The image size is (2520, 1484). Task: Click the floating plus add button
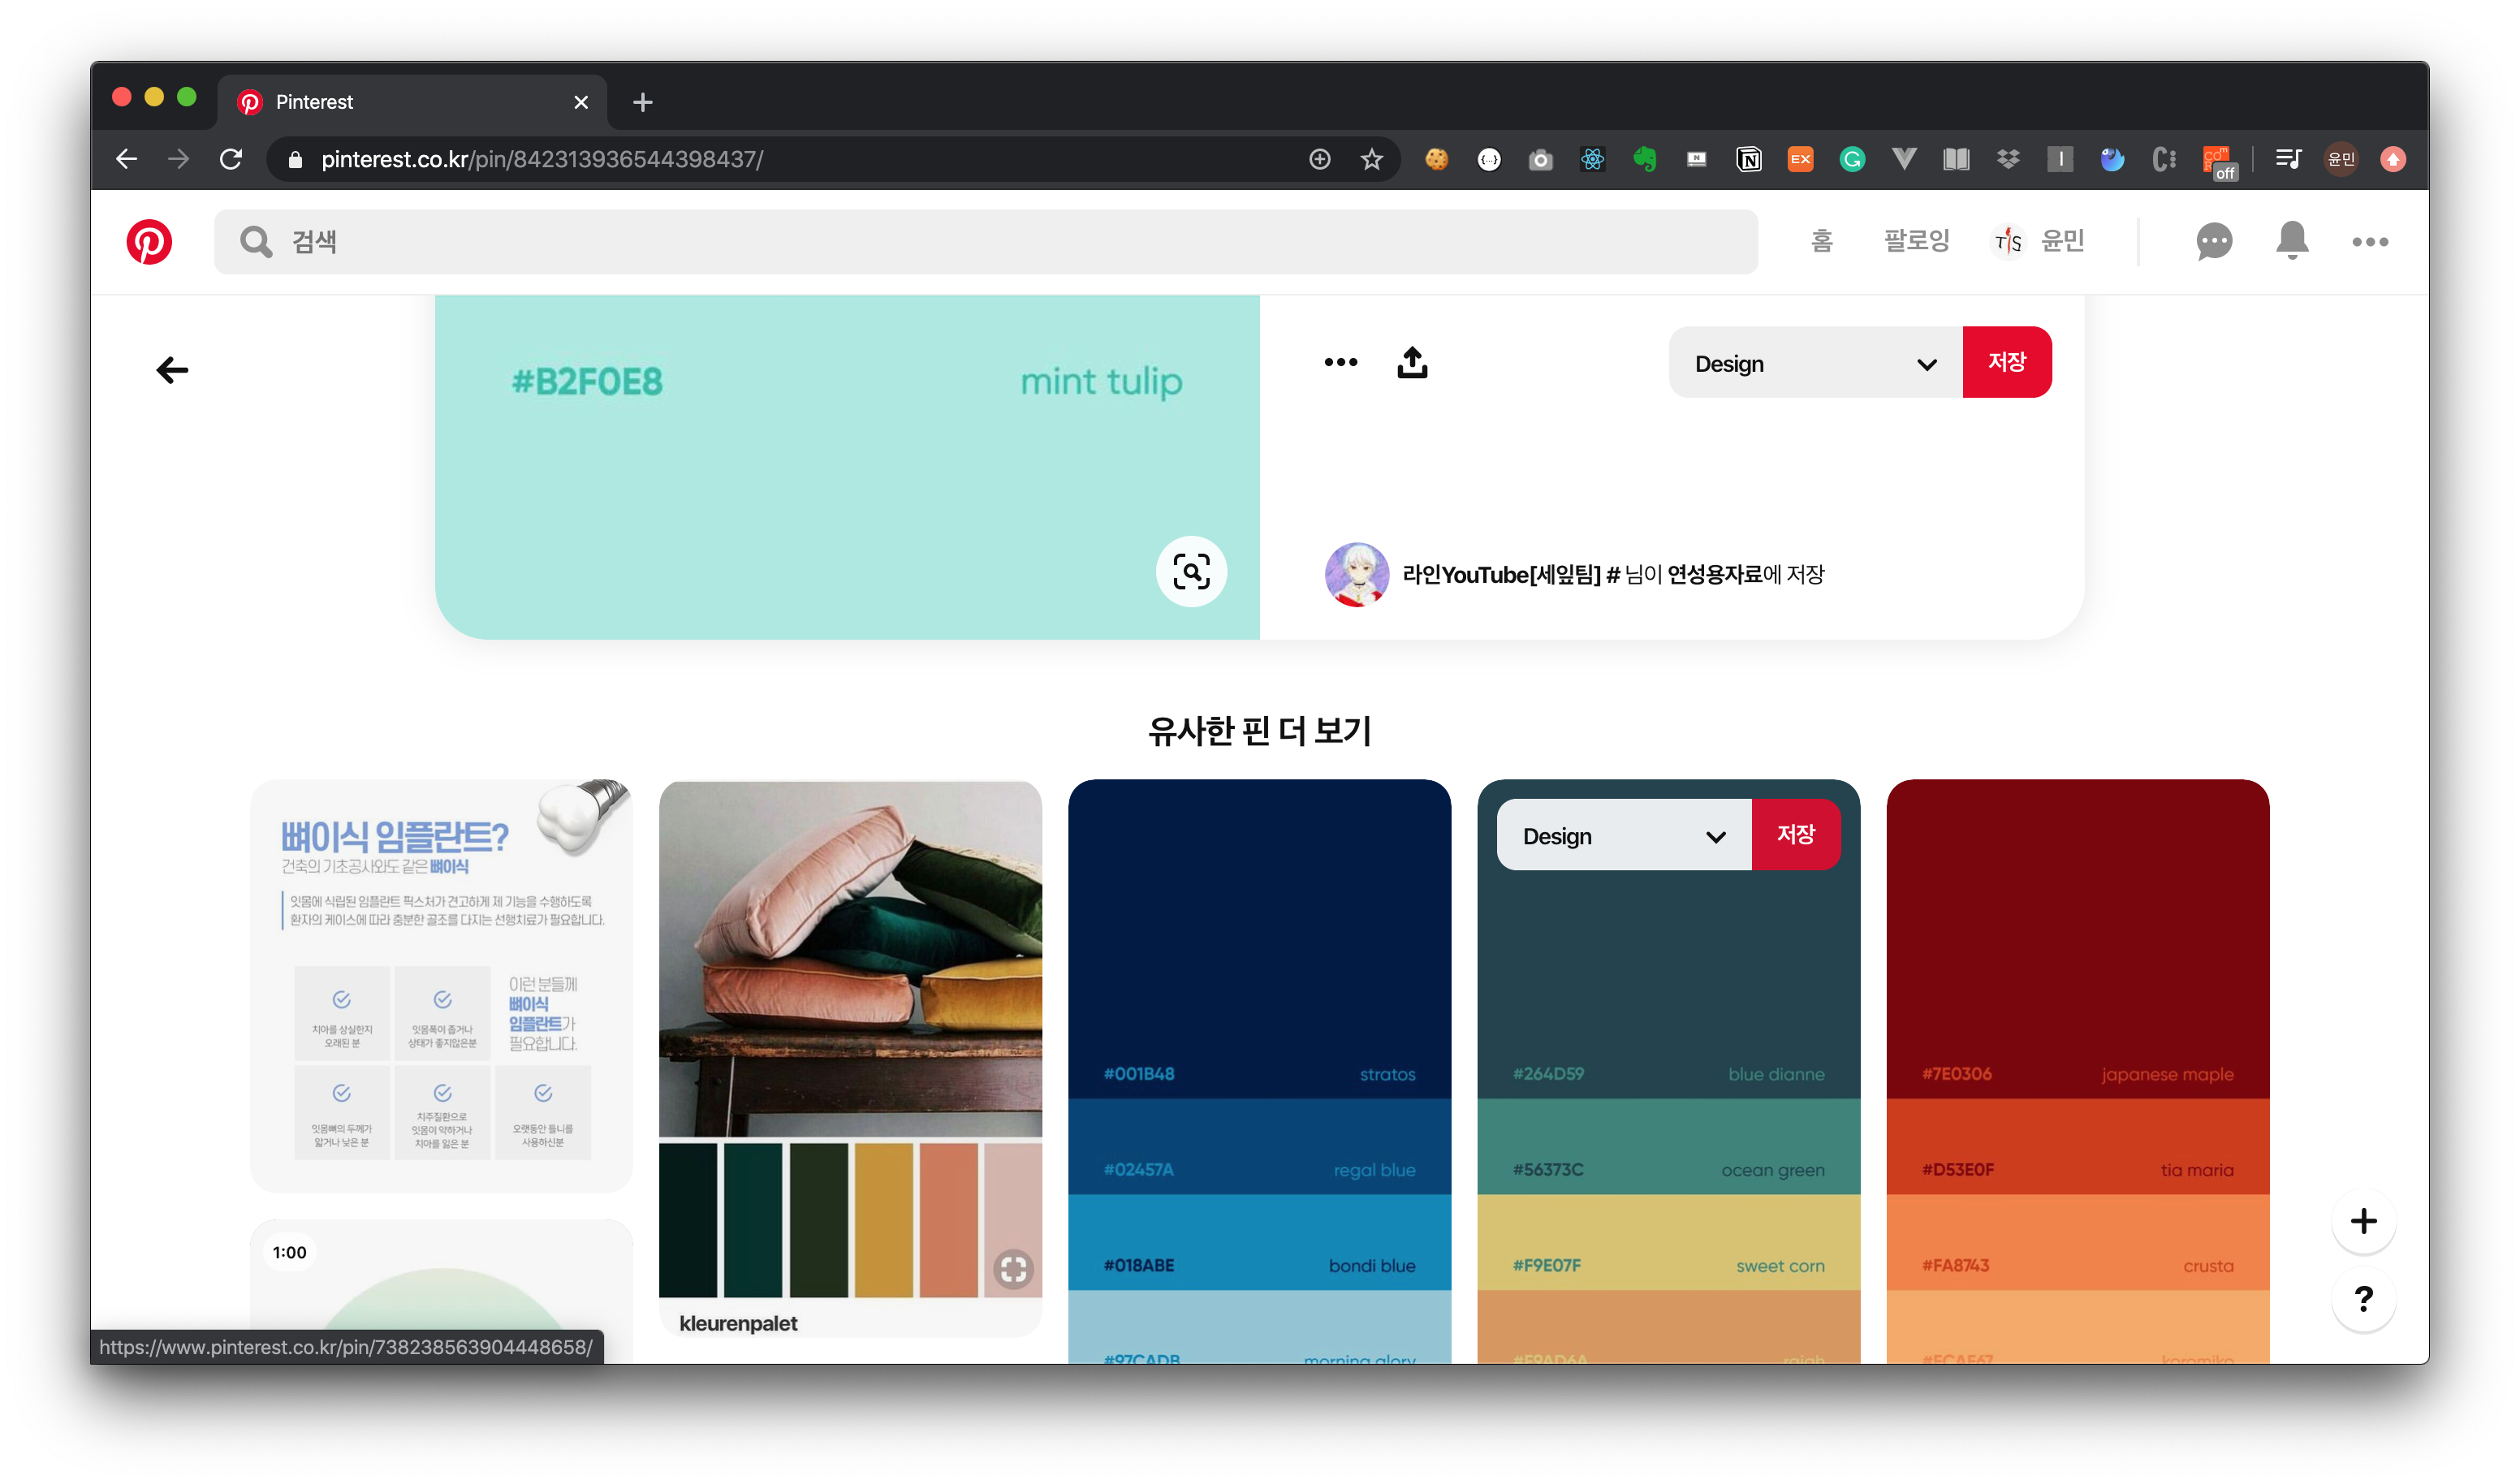point(2363,1220)
